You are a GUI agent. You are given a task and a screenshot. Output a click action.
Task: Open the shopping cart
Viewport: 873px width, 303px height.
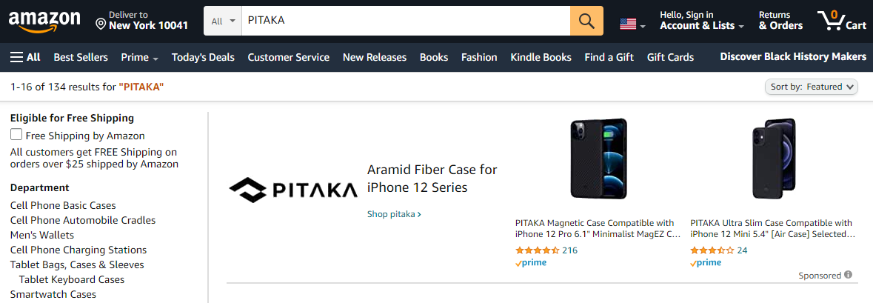pos(841,21)
